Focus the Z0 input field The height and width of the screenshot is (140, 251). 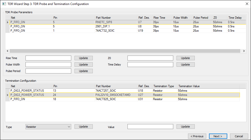[150, 58]
